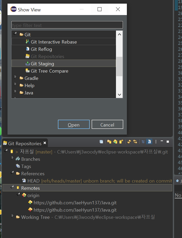Collapse the References node

[12, 172]
